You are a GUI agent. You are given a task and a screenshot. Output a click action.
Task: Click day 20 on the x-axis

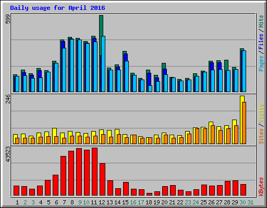coord(164,202)
